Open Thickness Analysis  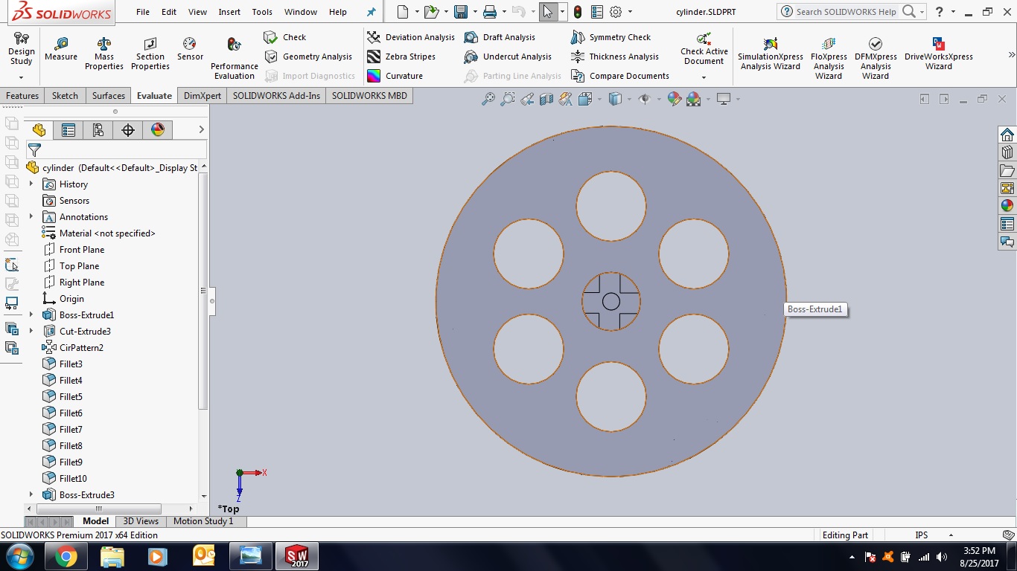(615, 57)
